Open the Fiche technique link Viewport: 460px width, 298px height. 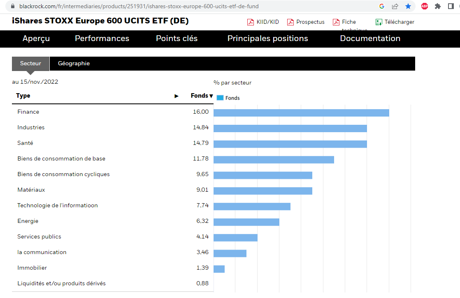(354, 25)
